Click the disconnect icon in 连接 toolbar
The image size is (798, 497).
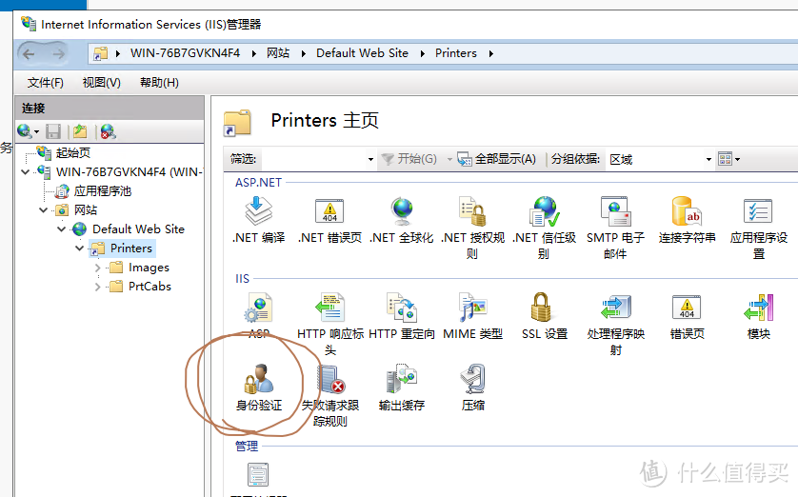point(108,131)
